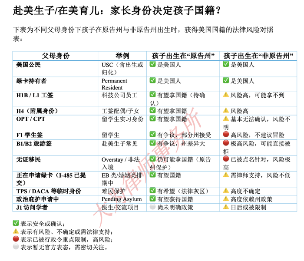Click the legend warning triangle beside 表示有风险
This screenshot has width=304, height=261.
[x=16, y=231]
